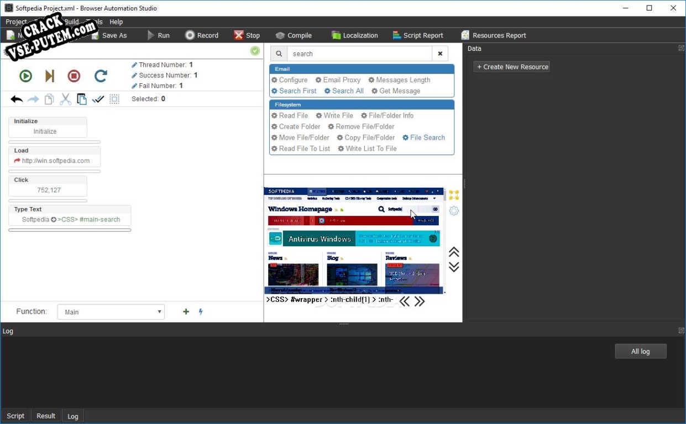Edit Thread Number with pencil icon
The width and height of the screenshot is (686, 424).
134,65
